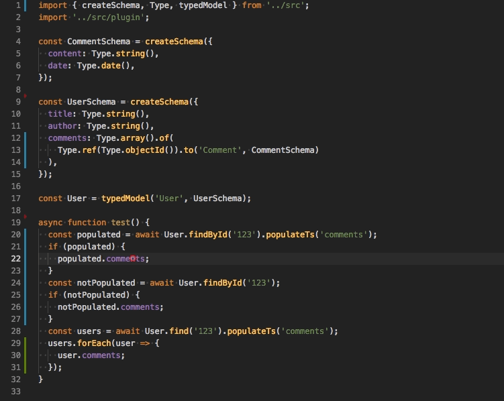Click the 'comments' string on line 20
This screenshot has height=401, width=504.
coord(344,235)
